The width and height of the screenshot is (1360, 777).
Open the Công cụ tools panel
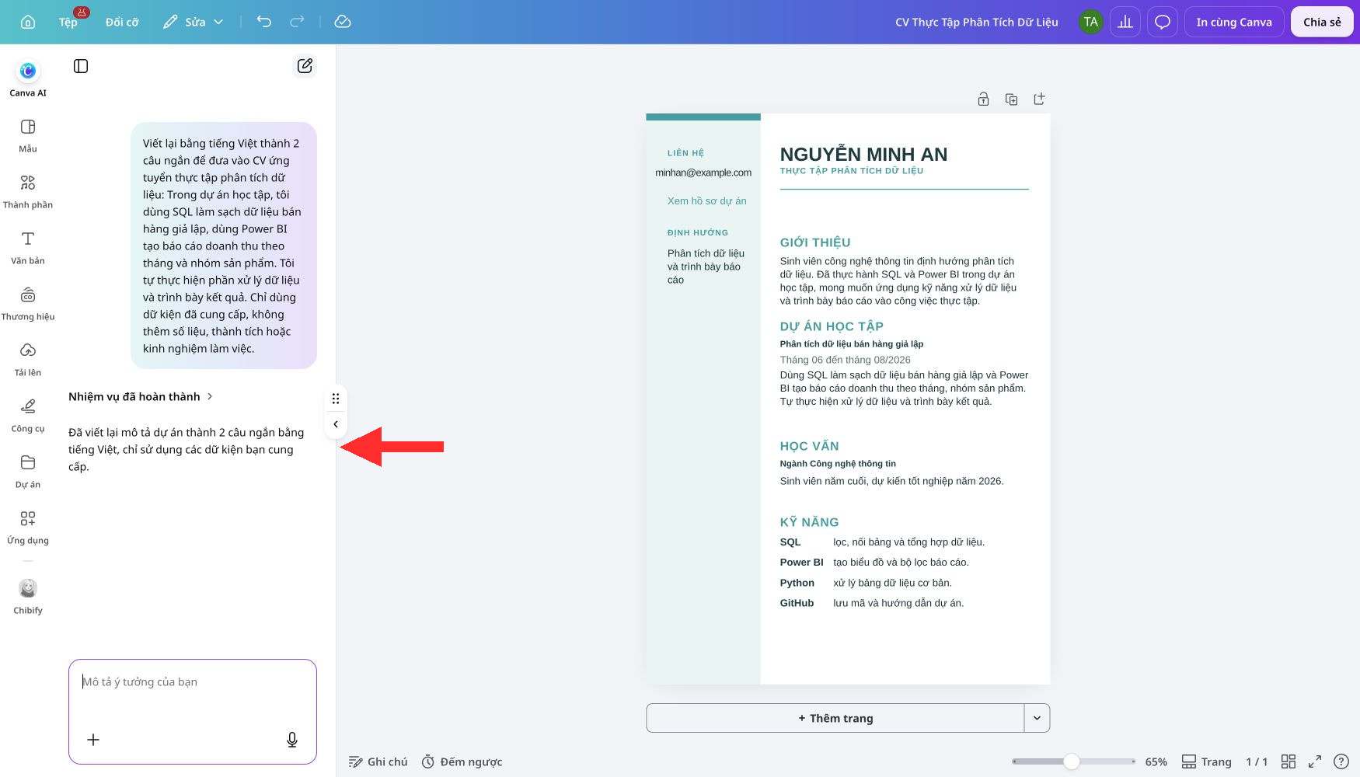(x=28, y=415)
